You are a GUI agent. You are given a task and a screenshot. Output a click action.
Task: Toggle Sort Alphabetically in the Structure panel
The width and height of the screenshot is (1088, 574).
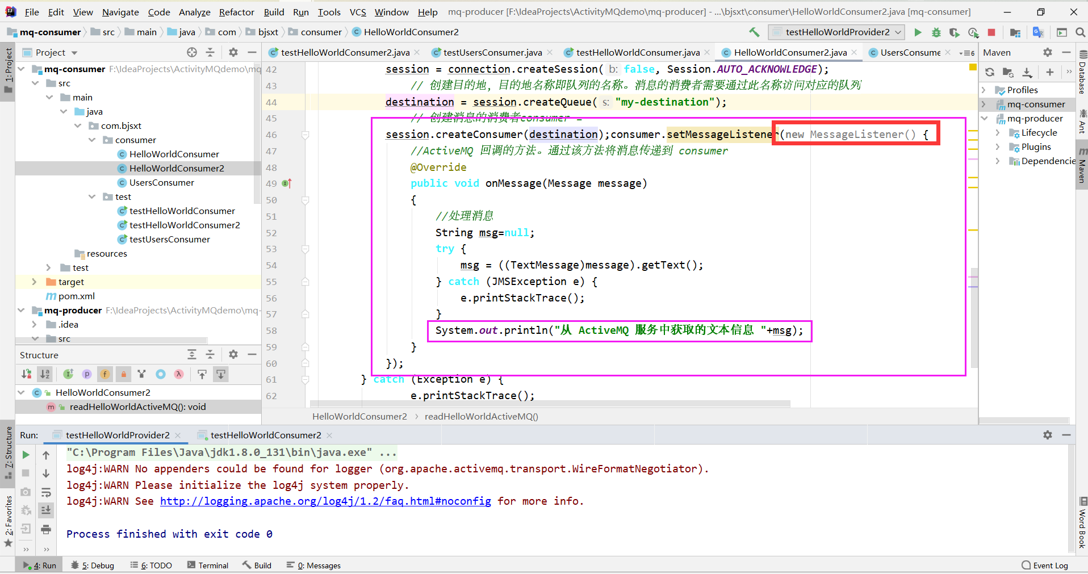[44, 374]
